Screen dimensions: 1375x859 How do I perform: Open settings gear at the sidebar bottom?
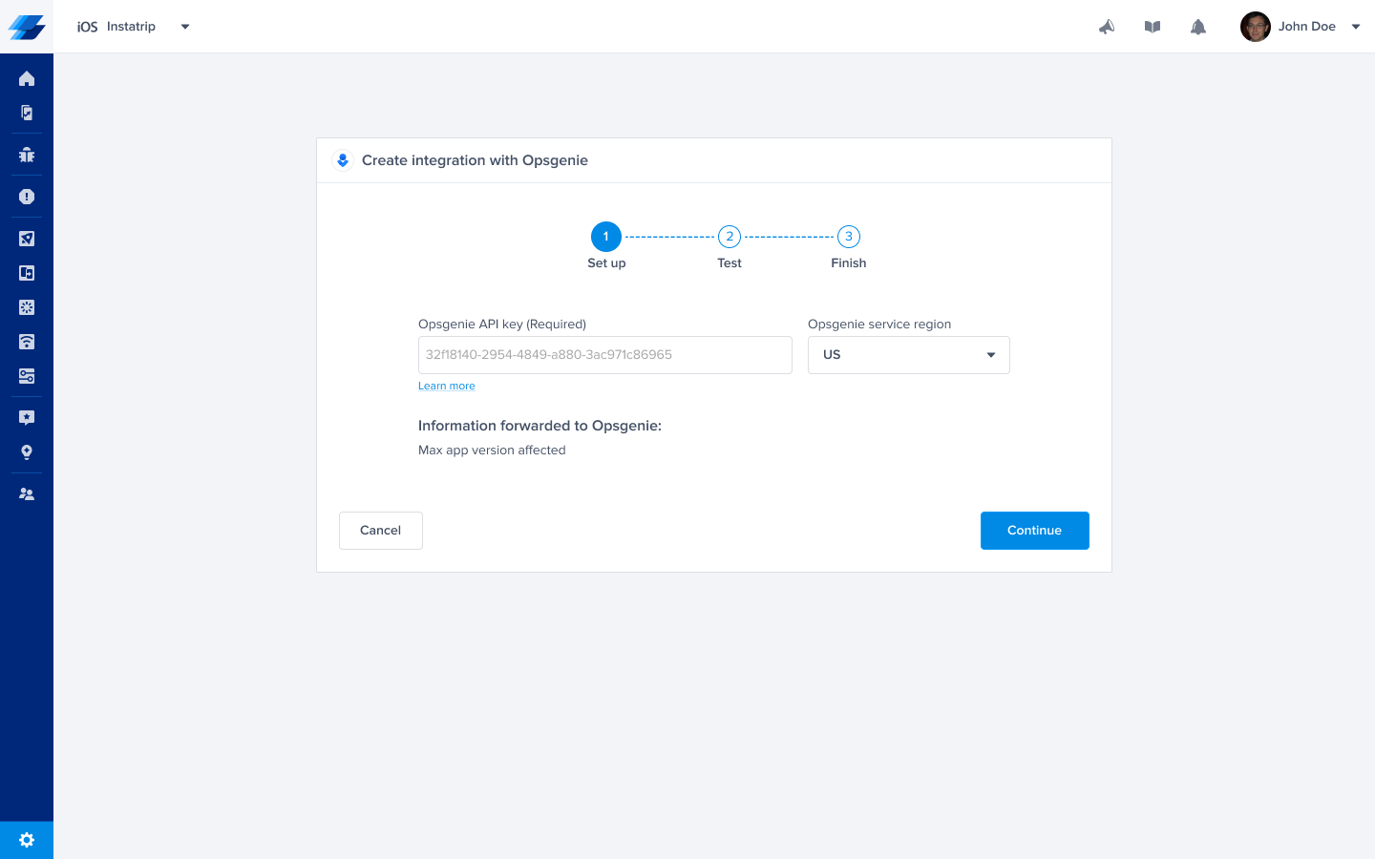tap(27, 840)
